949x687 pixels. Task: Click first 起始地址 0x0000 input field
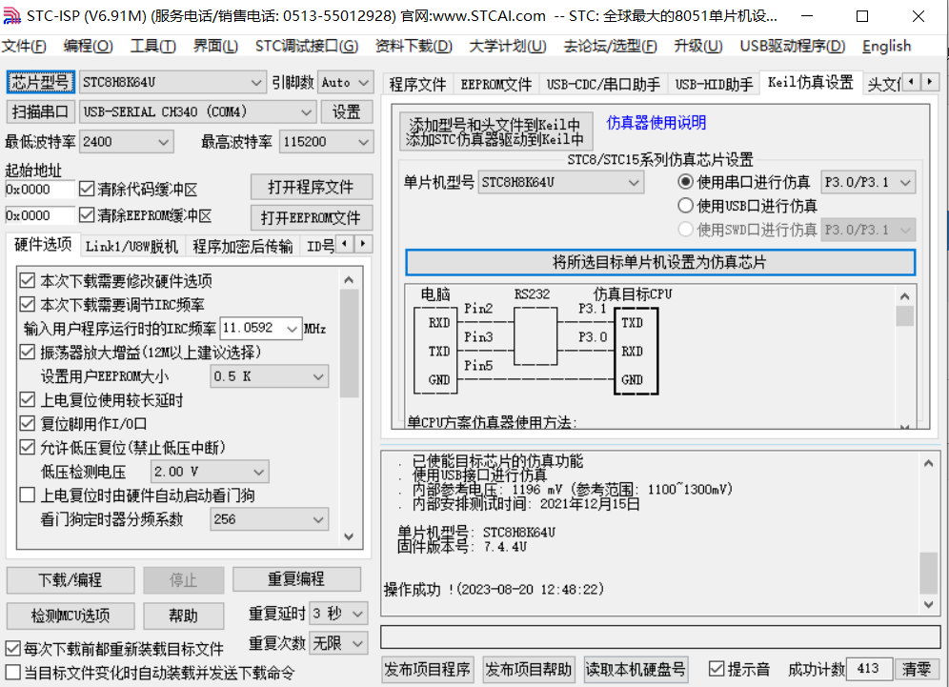tap(39, 189)
